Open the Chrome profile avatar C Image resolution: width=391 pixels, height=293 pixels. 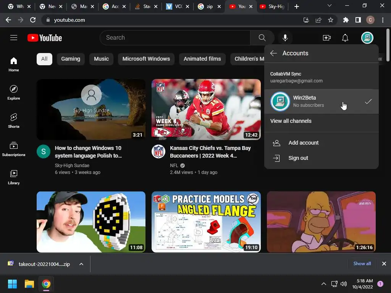[x=370, y=20]
